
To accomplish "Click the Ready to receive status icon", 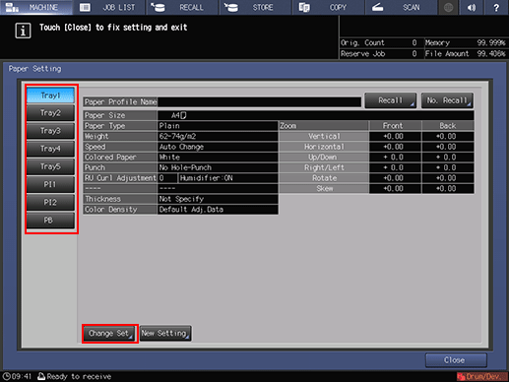I will 41,376.
